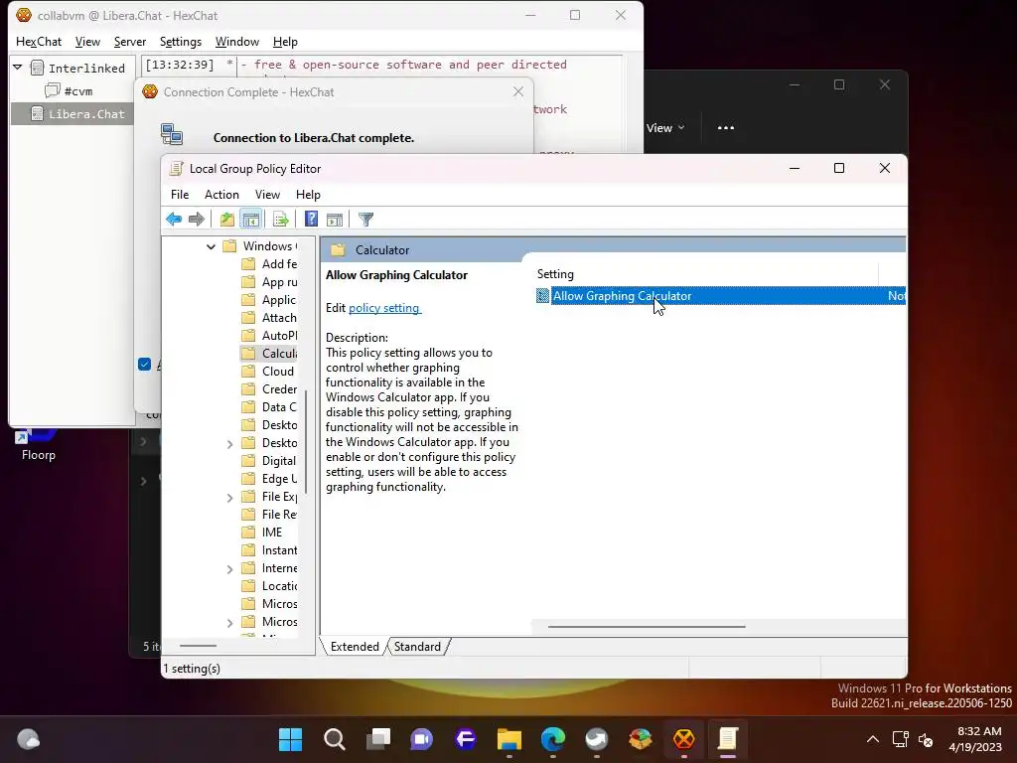The width and height of the screenshot is (1017, 763).
Task: Select the Attach folder in tree
Action: (268, 318)
